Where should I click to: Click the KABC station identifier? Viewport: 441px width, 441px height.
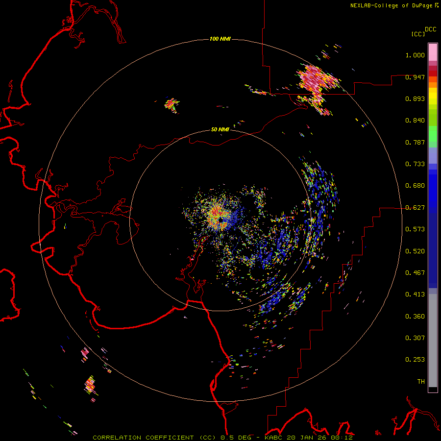click(x=273, y=438)
